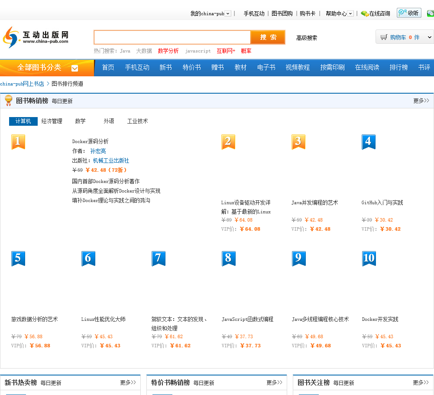
Task: Switch to the 外语 tab
Action: pyautogui.click(x=109, y=121)
